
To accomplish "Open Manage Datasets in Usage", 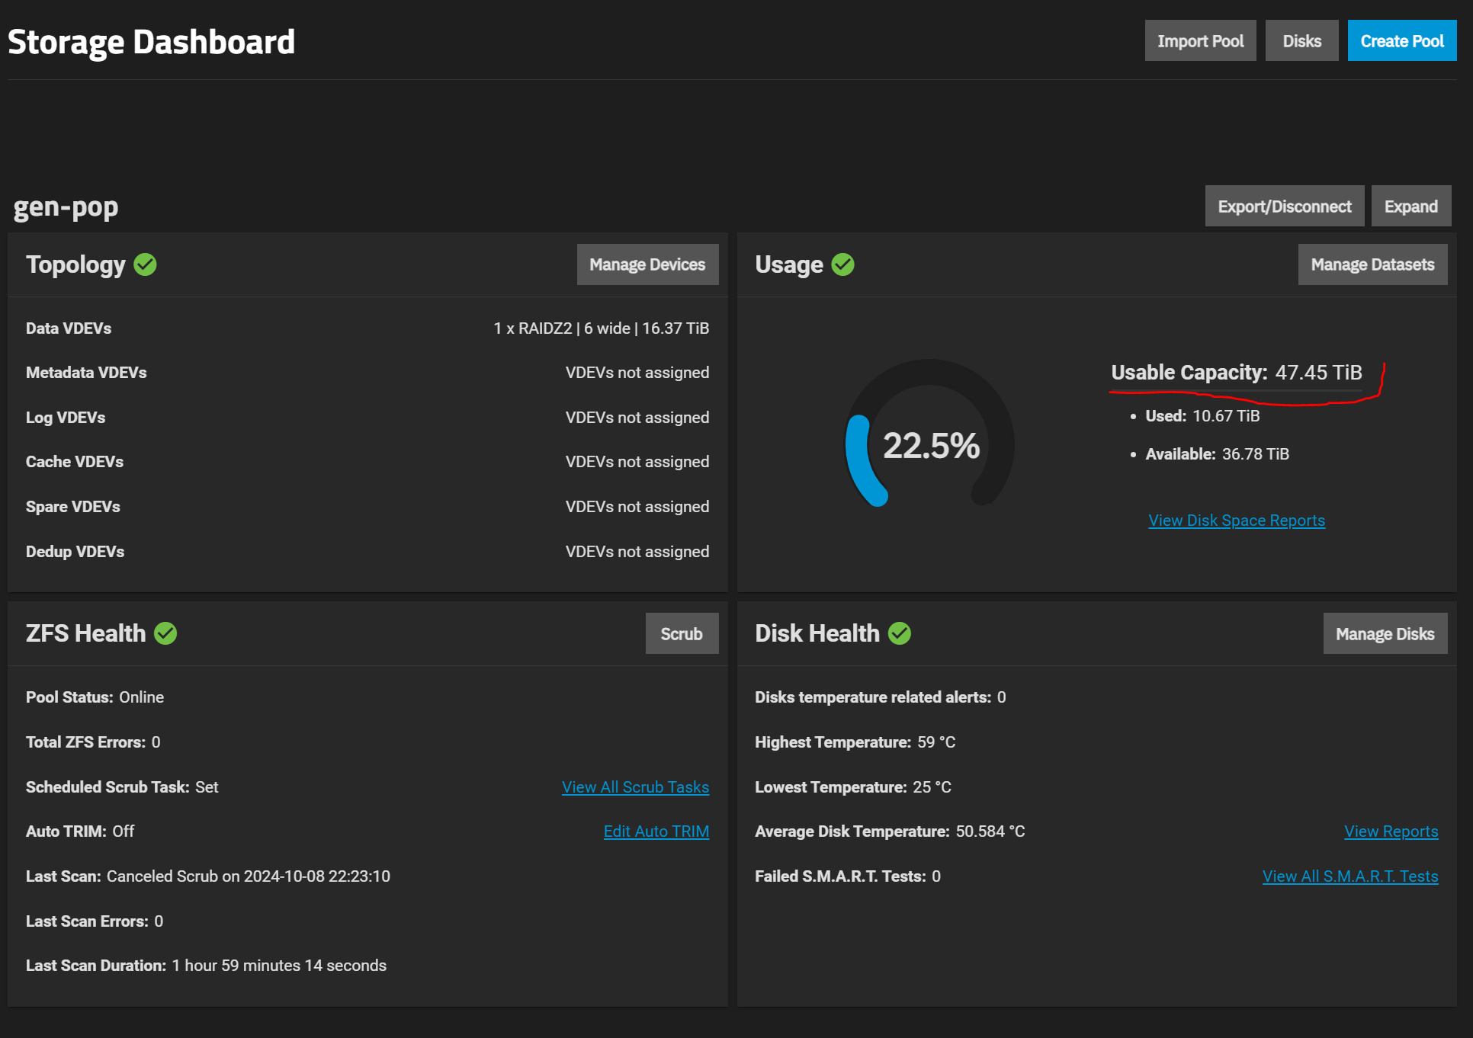I will tap(1372, 264).
